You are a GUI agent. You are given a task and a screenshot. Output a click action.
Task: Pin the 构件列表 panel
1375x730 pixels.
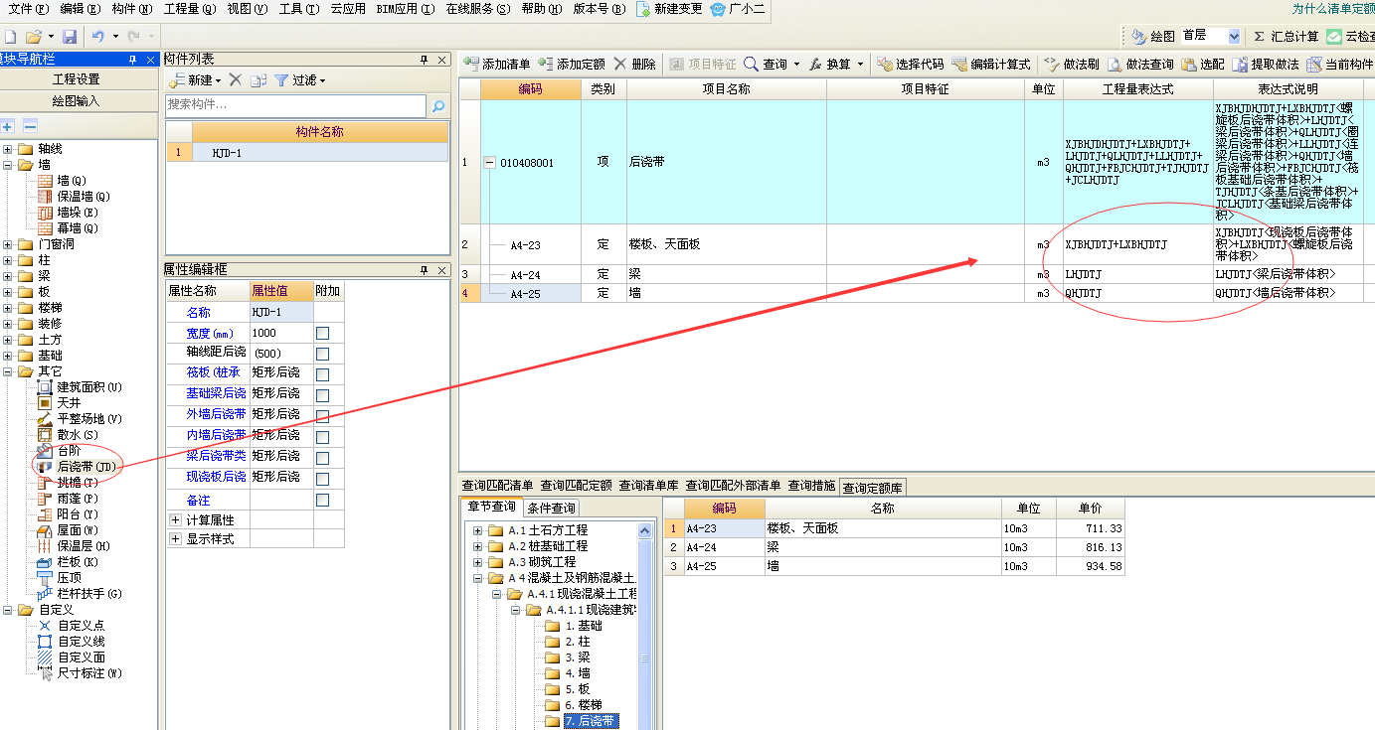pos(425,60)
